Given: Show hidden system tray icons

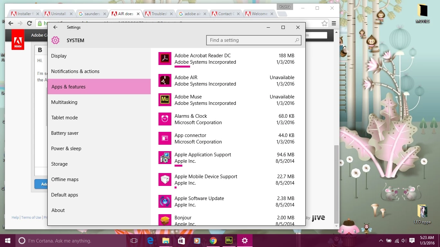Looking at the screenshot, I should pyautogui.click(x=381, y=241).
